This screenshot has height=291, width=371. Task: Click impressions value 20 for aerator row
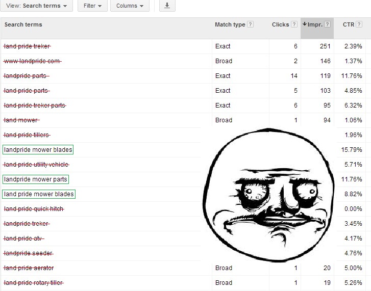tap(327, 268)
